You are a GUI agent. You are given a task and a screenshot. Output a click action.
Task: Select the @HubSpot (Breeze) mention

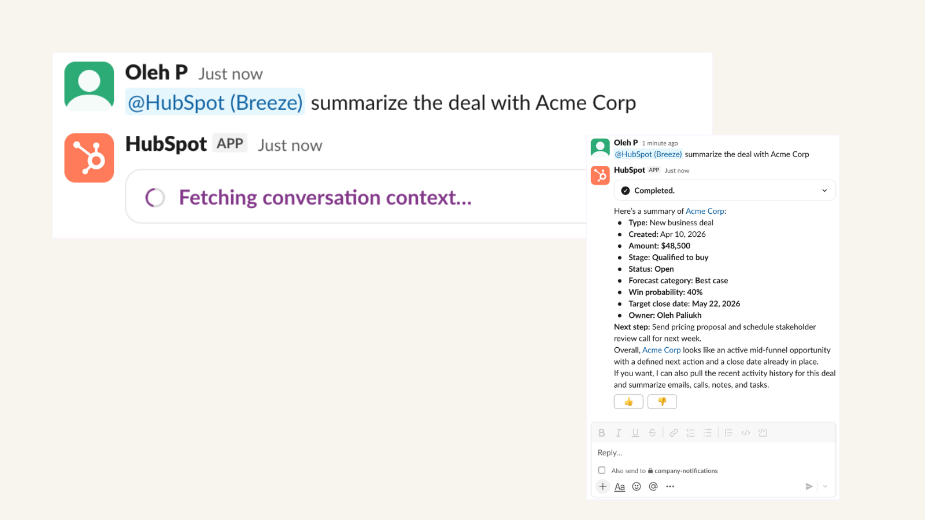tap(214, 102)
